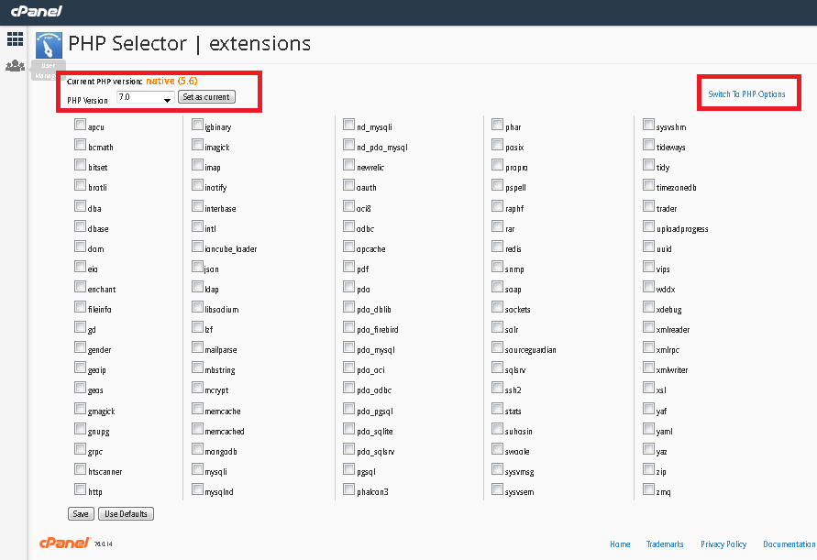The width and height of the screenshot is (817, 560).
Task: Click Switch To PHP Options link
Action: tap(746, 94)
